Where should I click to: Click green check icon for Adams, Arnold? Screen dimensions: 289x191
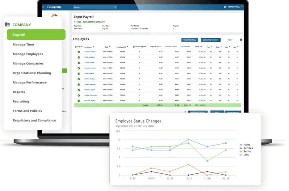[x=79, y=52]
